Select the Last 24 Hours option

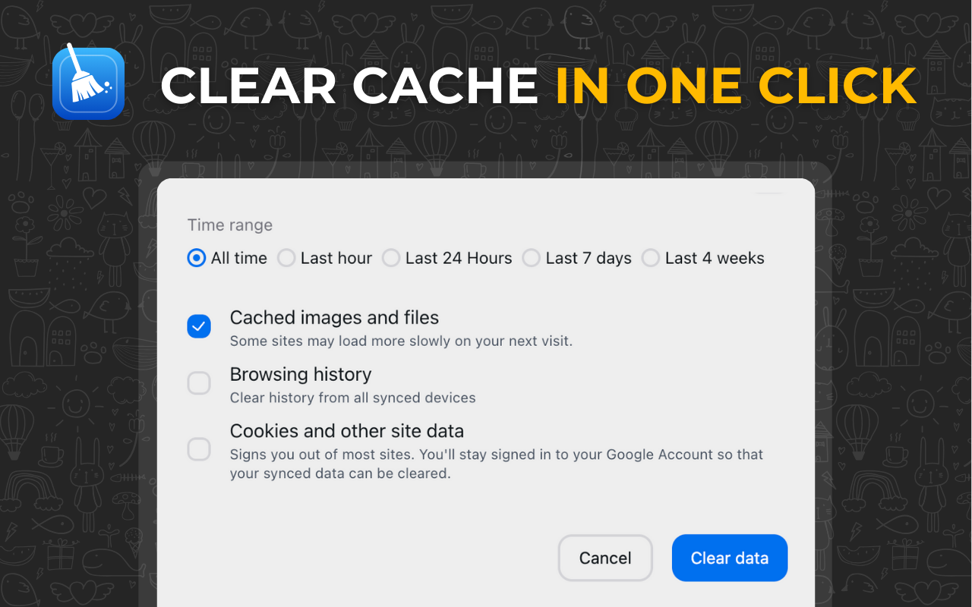coord(391,258)
